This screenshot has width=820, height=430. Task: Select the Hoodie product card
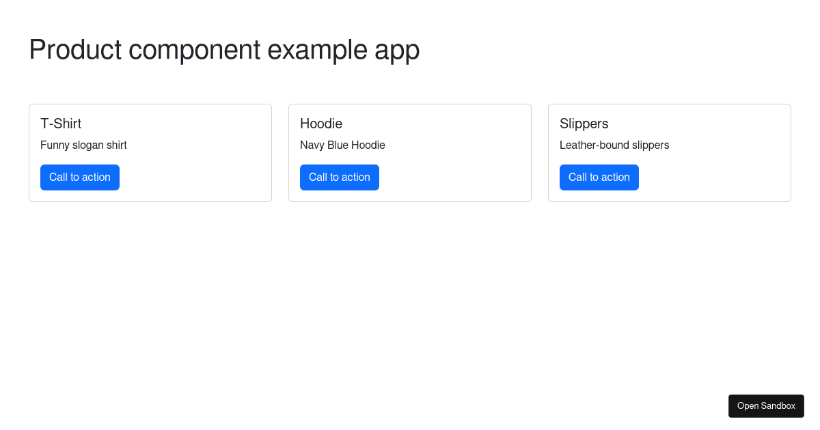pyautogui.click(x=410, y=152)
